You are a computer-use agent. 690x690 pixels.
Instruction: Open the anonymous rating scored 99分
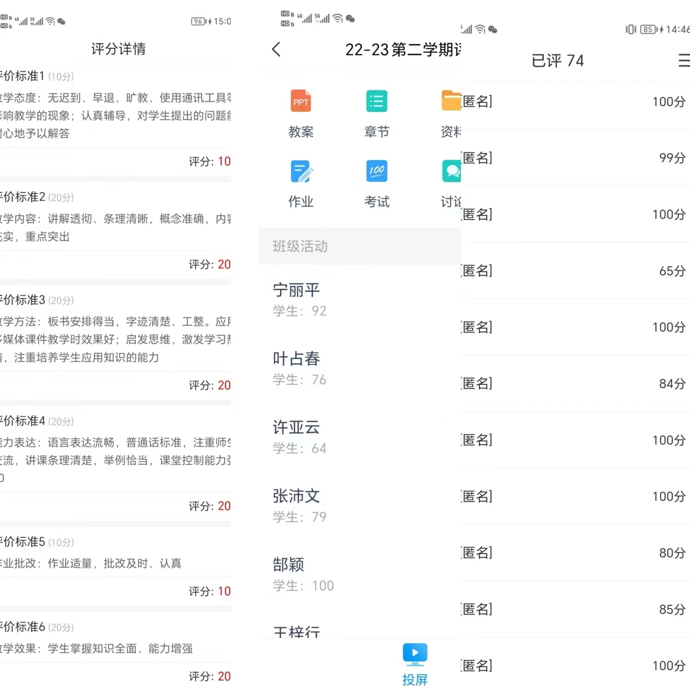(x=575, y=158)
